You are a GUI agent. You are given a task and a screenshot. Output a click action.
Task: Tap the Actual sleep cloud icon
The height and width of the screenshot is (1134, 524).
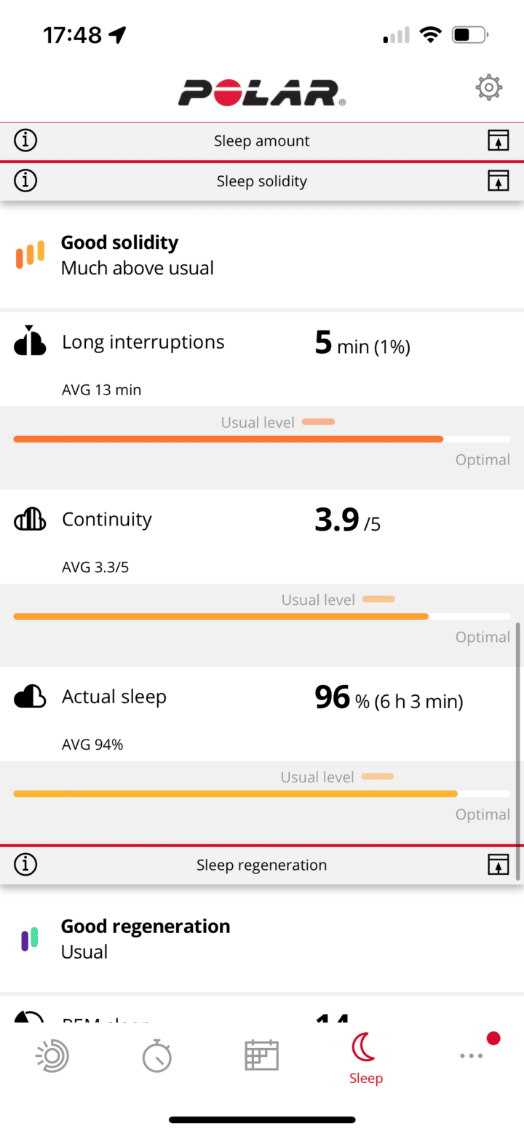point(30,697)
